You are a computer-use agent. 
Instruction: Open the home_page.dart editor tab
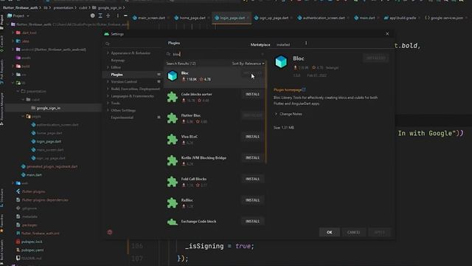coord(192,18)
